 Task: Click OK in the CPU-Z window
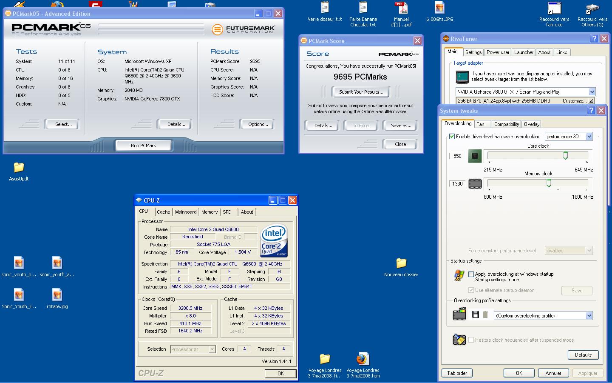click(280, 374)
